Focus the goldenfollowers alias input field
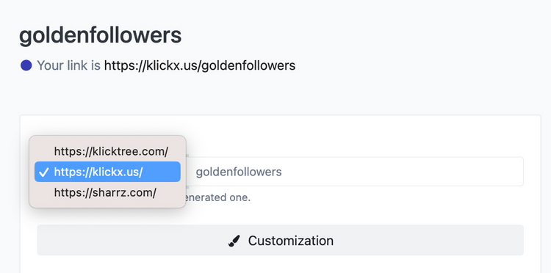Image resolution: width=551 pixels, height=273 pixels. coord(355,172)
